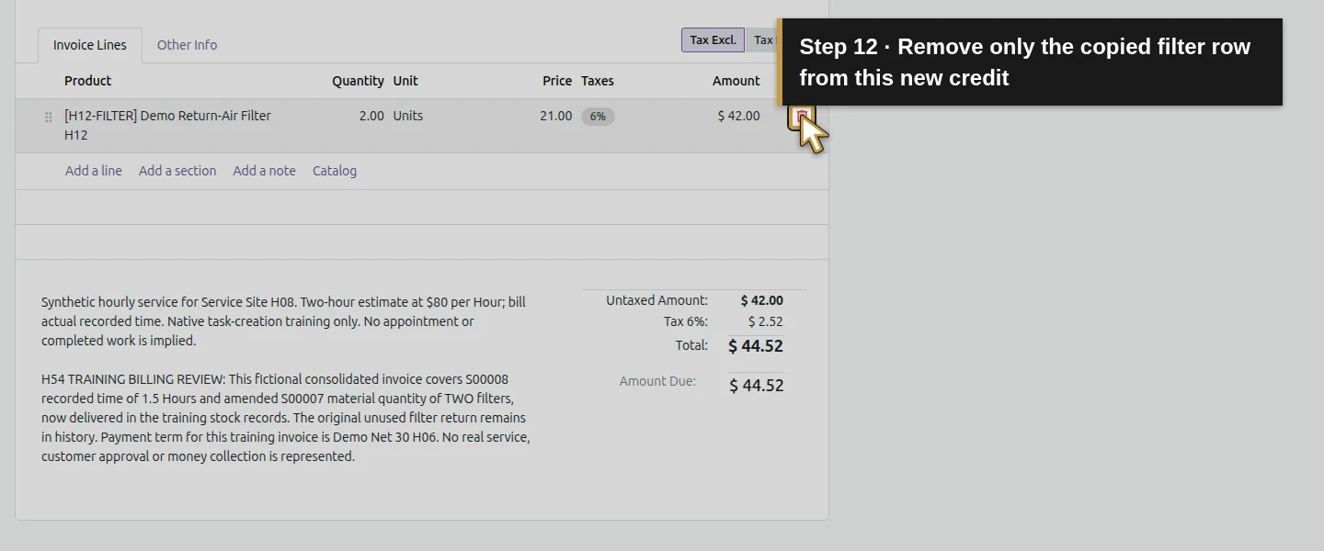Click Add a note link
The height and width of the screenshot is (551, 1324).
(x=265, y=171)
